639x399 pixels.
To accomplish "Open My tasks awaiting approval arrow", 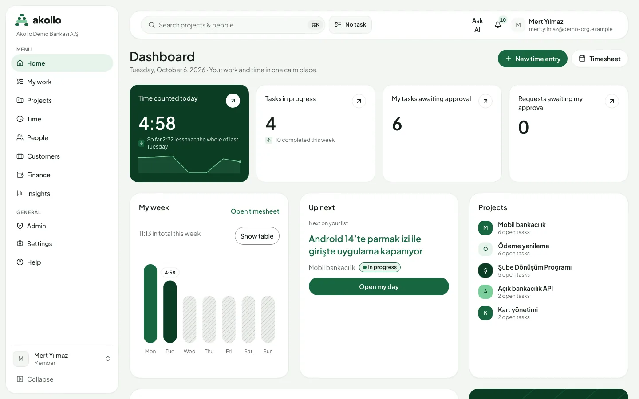I will pos(485,101).
